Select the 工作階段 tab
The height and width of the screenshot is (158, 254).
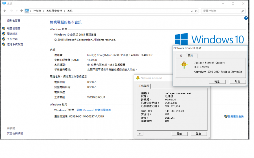(144, 86)
